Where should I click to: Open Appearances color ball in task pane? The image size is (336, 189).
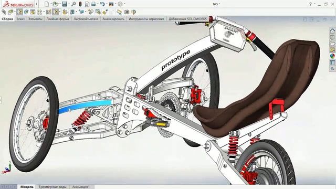(x=332, y=56)
